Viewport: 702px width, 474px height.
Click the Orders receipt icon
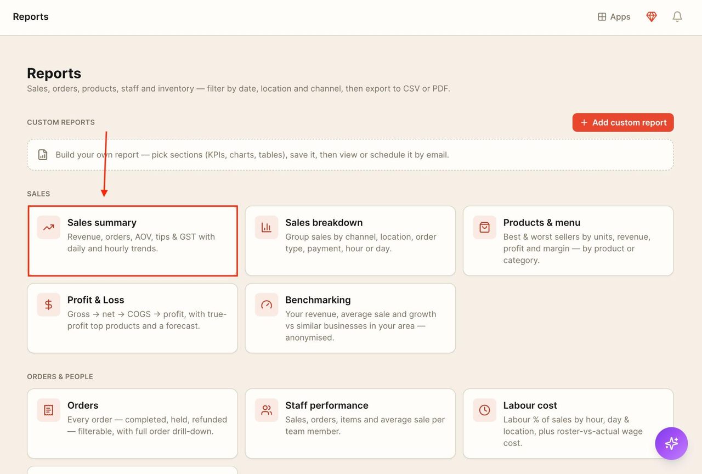click(49, 410)
